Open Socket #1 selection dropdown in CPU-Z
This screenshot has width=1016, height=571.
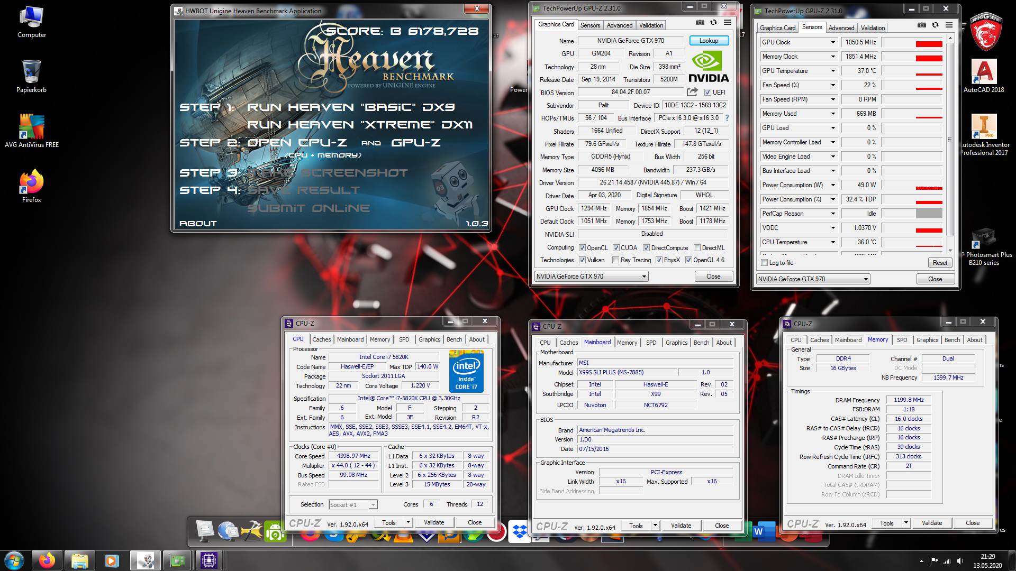point(353,504)
